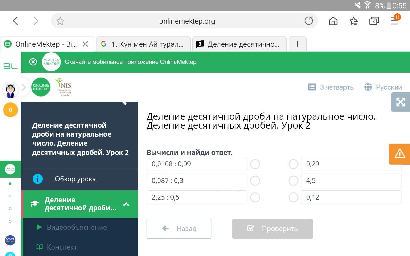Select radio button next to 0,087 : 0,3
Image resolution: width=410 pixels, height=256 pixels.
coord(255,181)
